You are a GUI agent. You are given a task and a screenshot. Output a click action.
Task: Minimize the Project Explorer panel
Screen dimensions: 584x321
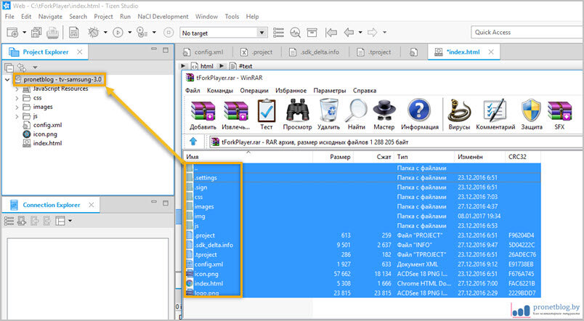(154, 49)
